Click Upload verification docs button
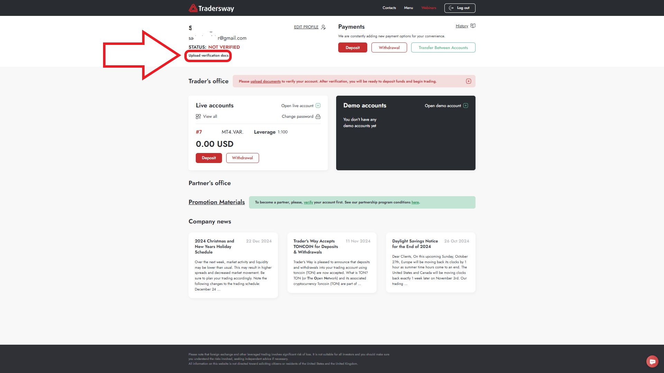Screen dimensions: 664x373 (x=208, y=56)
